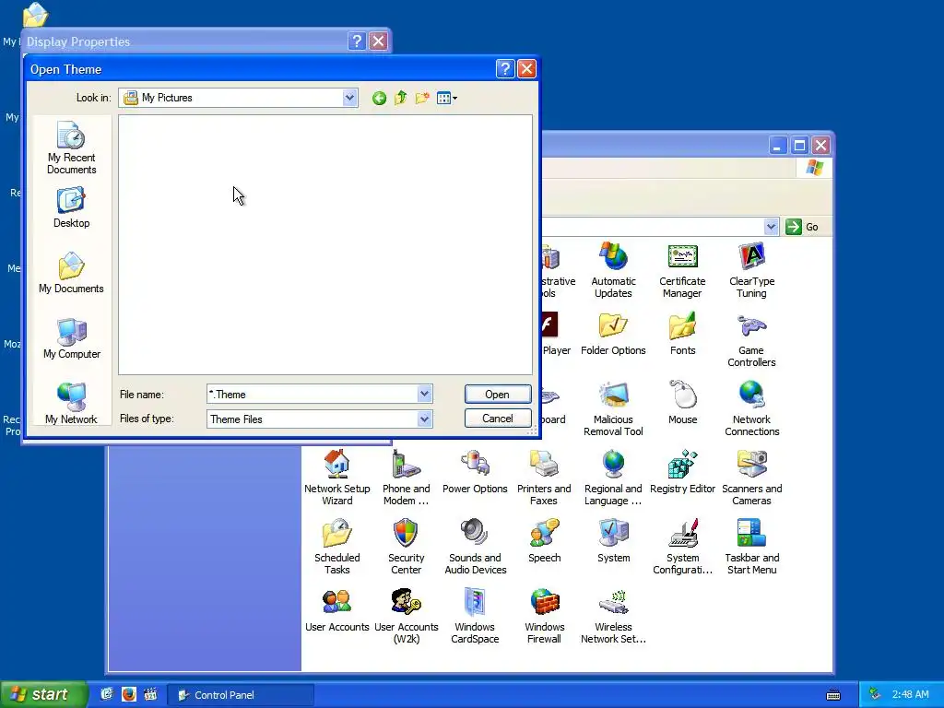Click the system tray icon beside clock
Viewport: 944px width, 708px height.
pos(875,695)
